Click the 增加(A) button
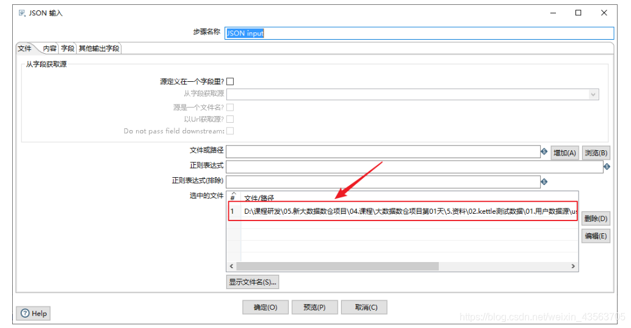The image size is (631, 328). tap(564, 153)
